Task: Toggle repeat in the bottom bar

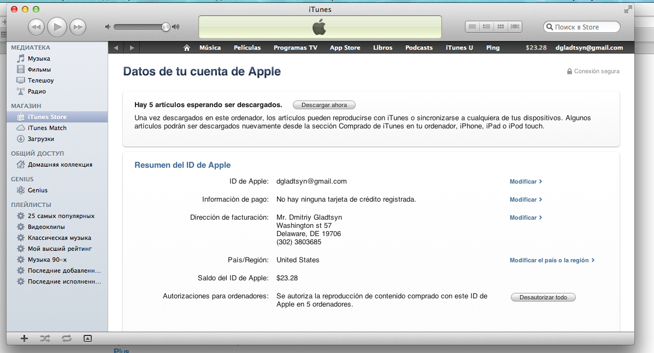Action: click(x=66, y=338)
